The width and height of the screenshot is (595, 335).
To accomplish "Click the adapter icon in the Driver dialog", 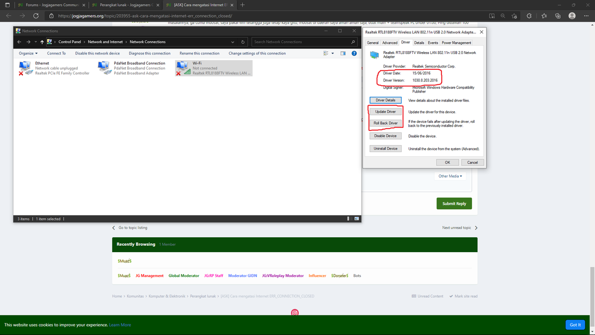I will pos(374,55).
